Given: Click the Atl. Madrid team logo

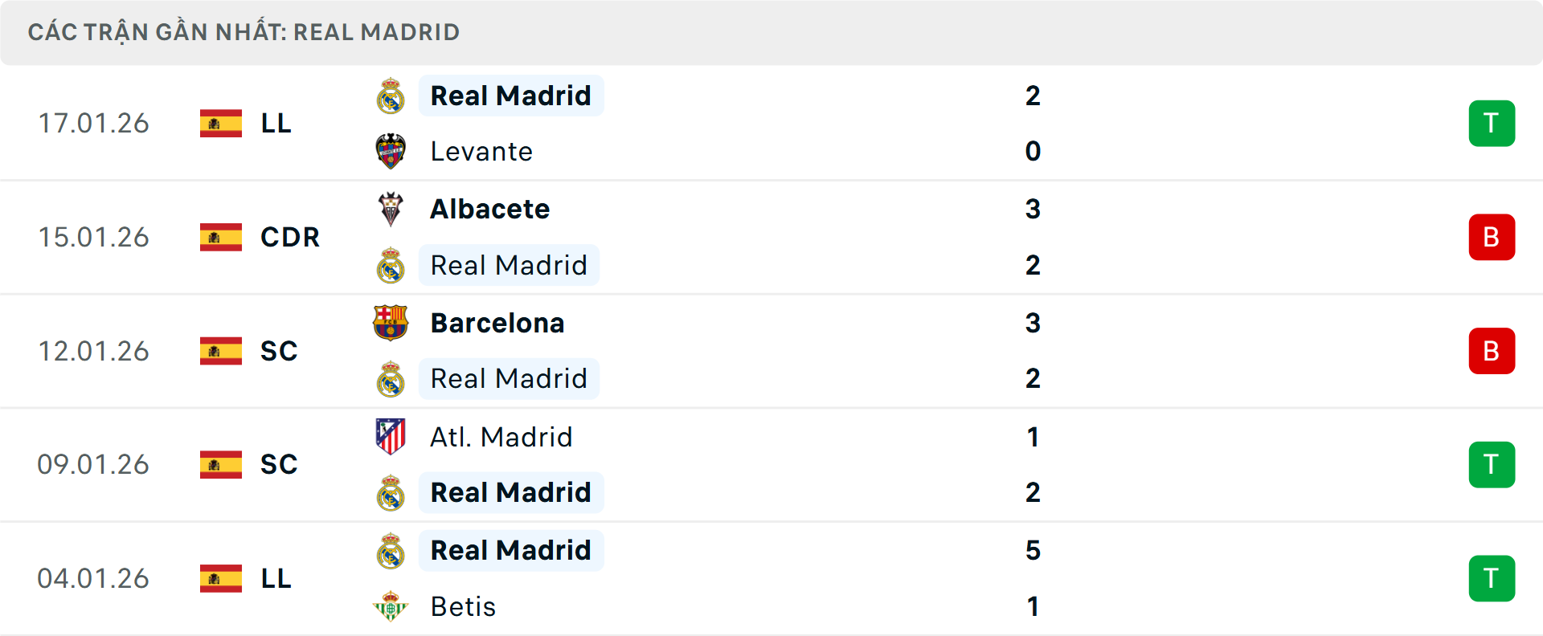Looking at the screenshot, I should [391, 438].
